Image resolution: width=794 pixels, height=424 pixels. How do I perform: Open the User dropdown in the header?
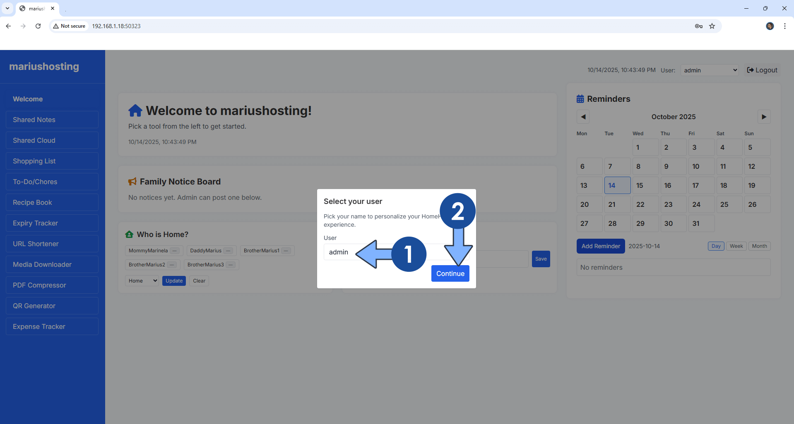click(710, 70)
